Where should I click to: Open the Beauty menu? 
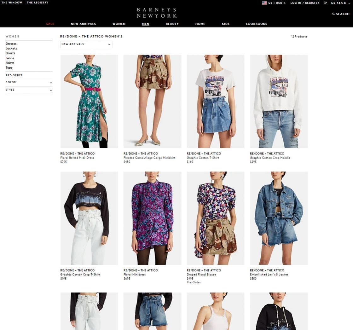pyautogui.click(x=172, y=24)
